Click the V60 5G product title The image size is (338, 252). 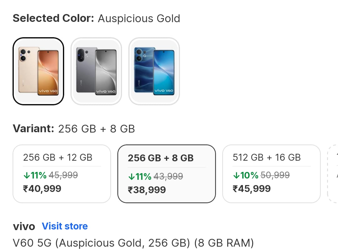click(x=133, y=243)
